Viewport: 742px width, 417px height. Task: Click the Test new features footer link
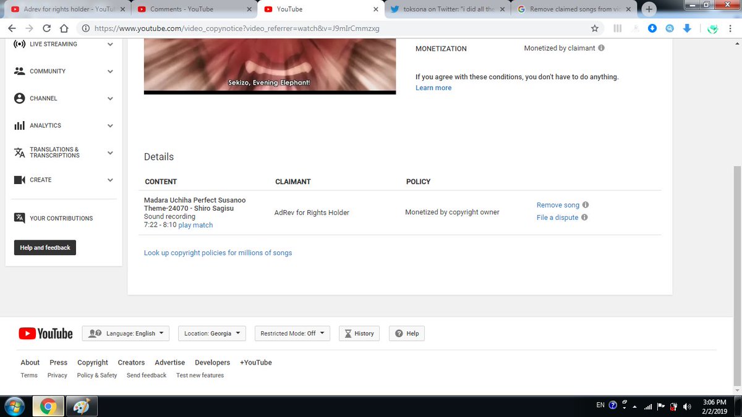[x=200, y=376]
